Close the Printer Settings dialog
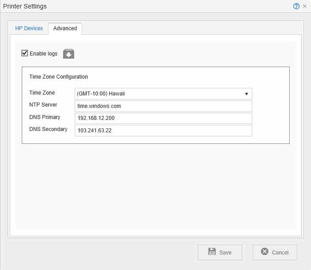 tap(305, 6)
